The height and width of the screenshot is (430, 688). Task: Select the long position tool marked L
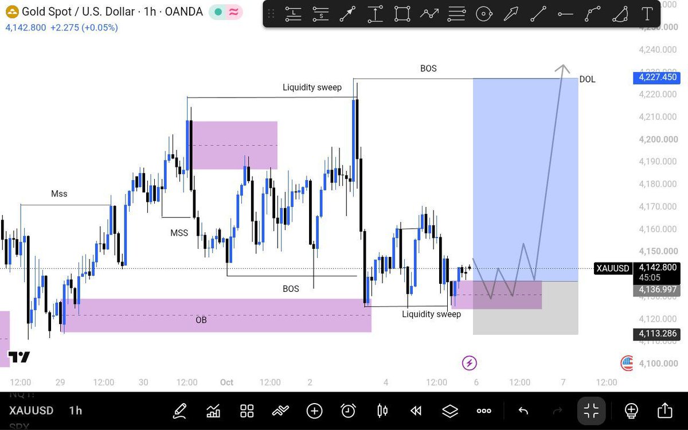coord(294,14)
